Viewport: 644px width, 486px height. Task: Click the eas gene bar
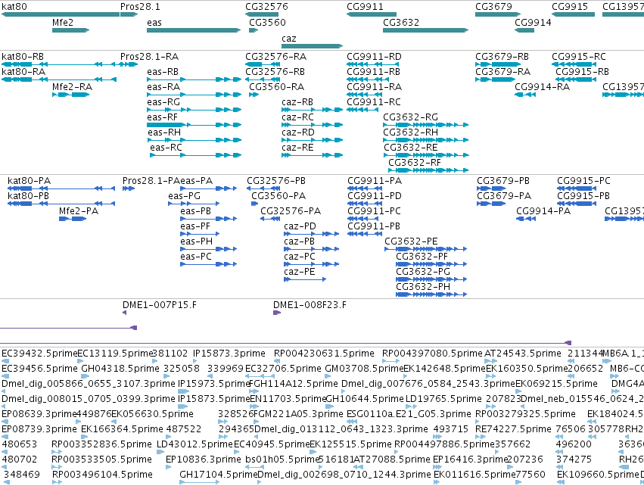194,30
